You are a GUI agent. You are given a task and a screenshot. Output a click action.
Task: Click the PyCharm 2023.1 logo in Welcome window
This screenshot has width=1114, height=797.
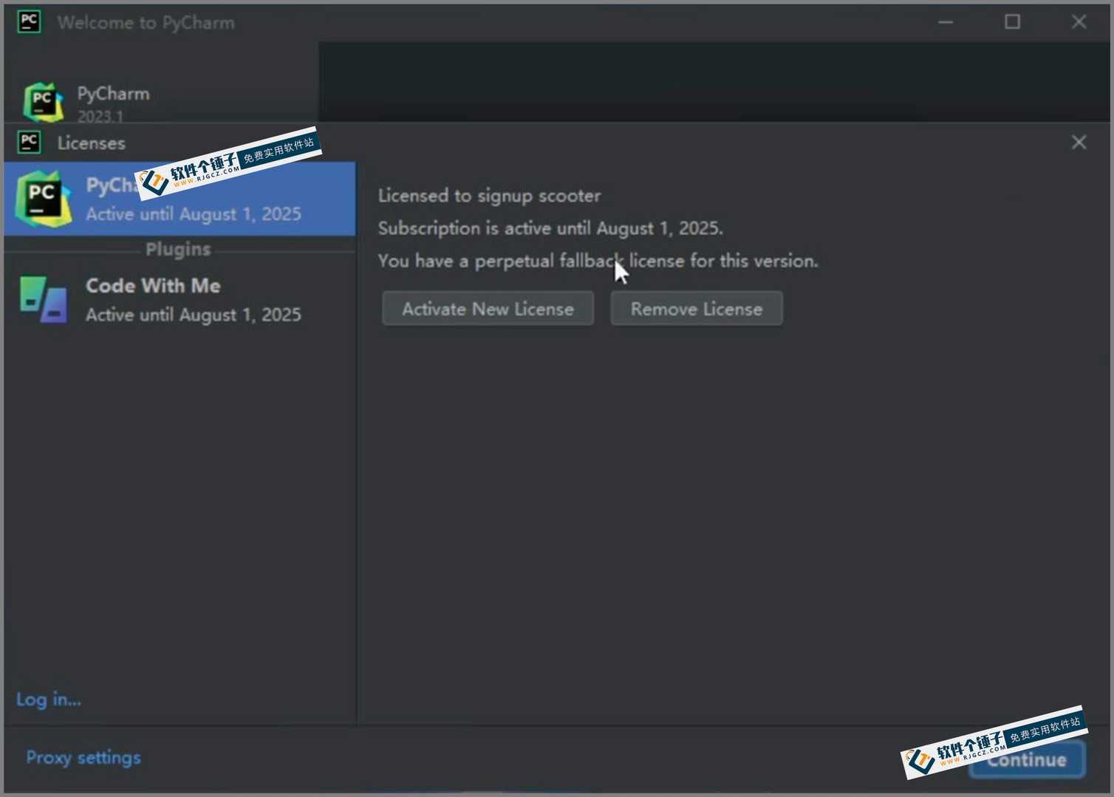(x=43, y=102)
